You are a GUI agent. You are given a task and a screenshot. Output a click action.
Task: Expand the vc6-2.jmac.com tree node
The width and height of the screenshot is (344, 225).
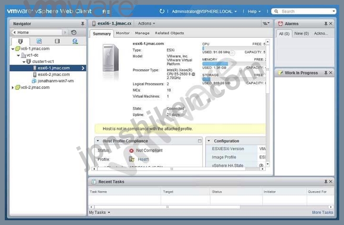coord(13,88)
